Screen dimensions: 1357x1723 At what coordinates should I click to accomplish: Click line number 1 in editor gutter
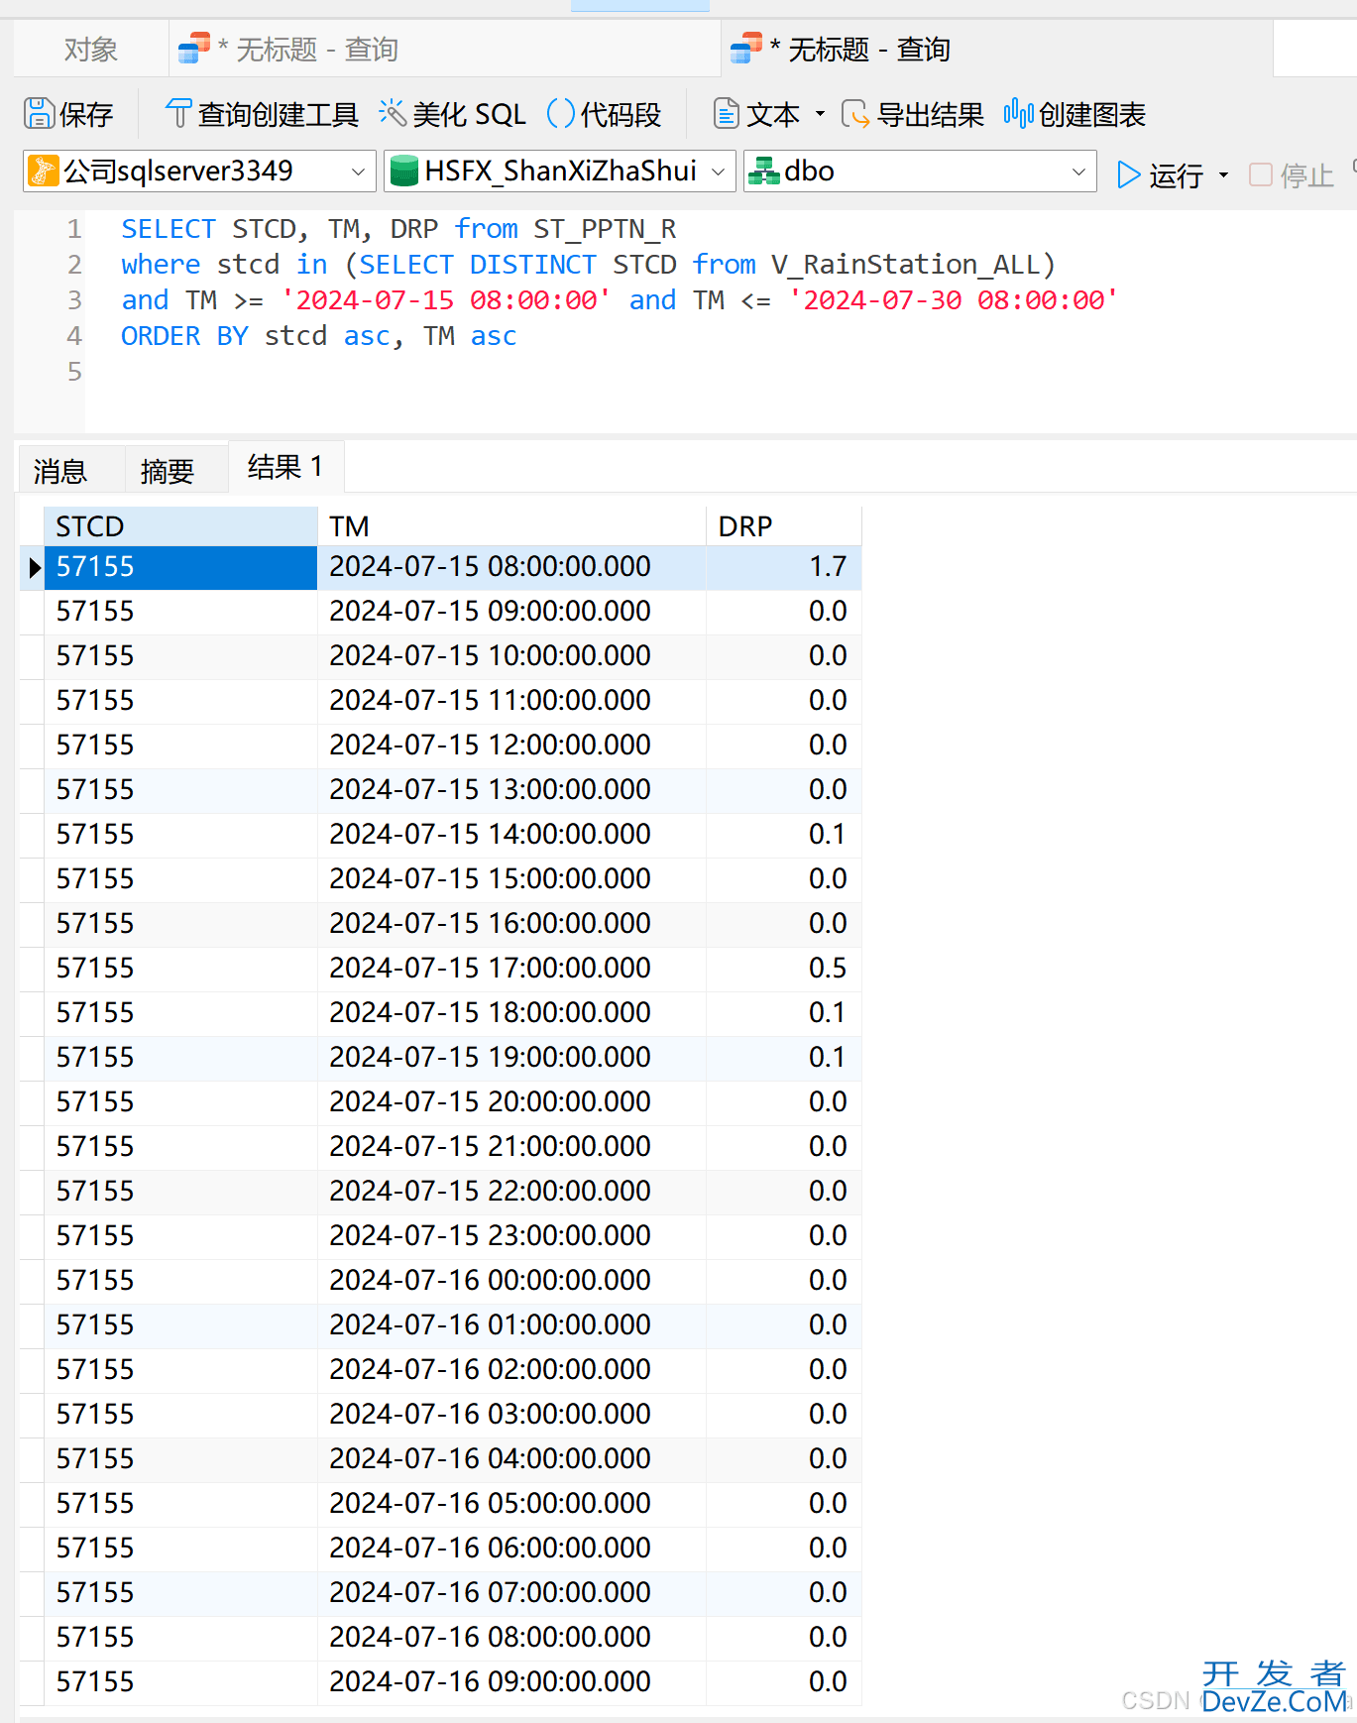click(x=74, y=229)
